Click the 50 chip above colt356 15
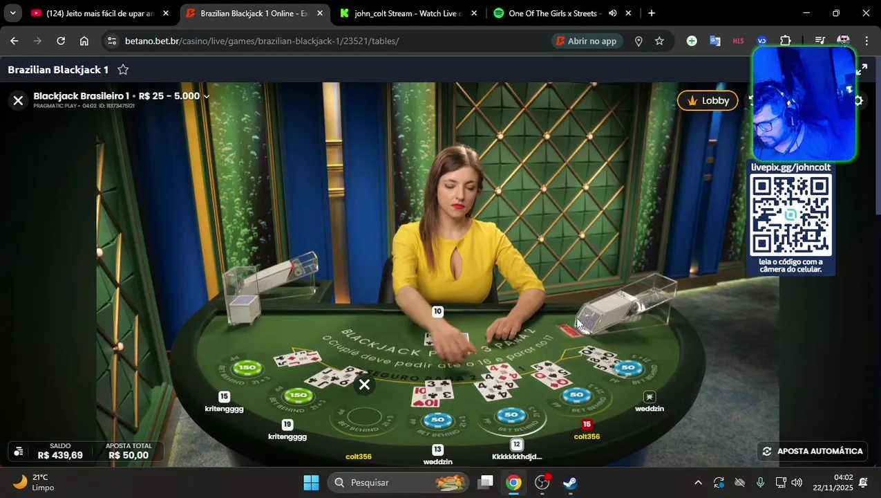The width and height of the screenshot is (881, 498). click(577, 396)
